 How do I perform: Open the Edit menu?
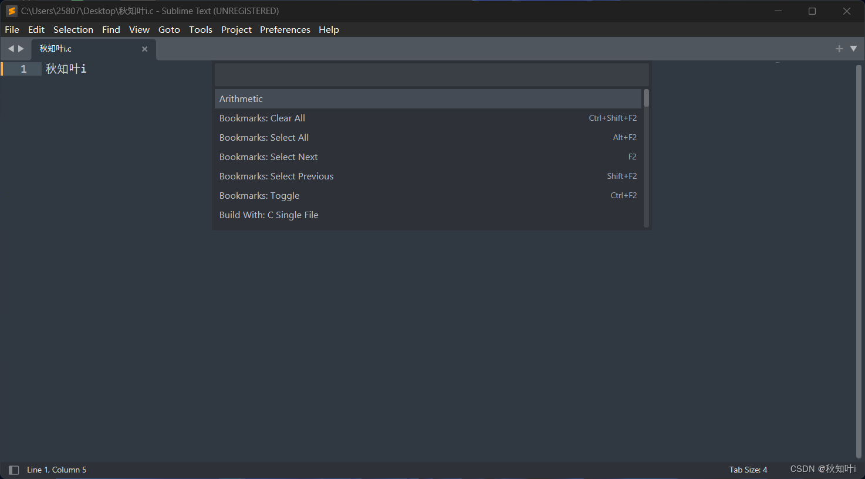pyautogui.click(x=36, y=29)
